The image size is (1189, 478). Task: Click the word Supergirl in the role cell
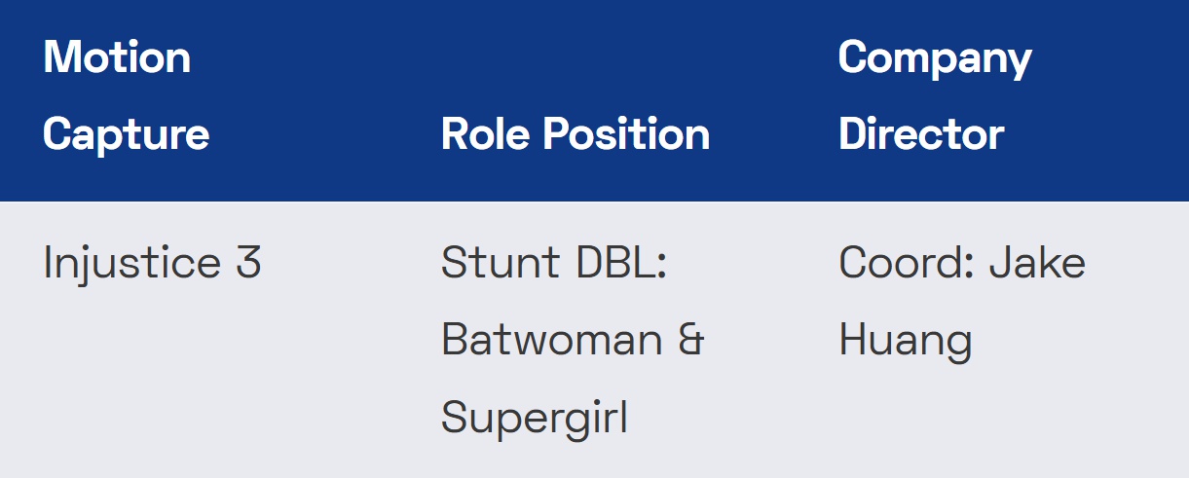[x=535, y=418]
